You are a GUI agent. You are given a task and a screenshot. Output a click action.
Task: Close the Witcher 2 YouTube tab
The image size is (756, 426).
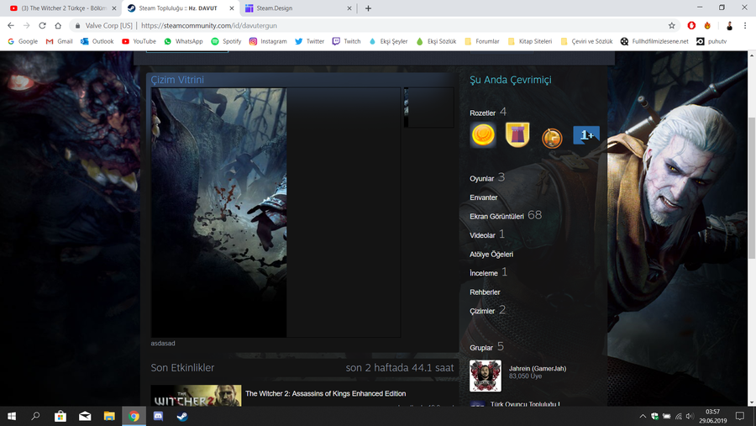click(x=114, y=8)
